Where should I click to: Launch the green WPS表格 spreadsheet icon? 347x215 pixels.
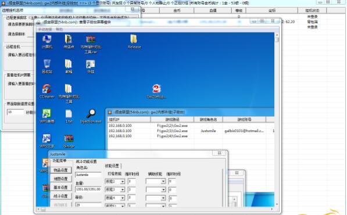(x=47, y=116)
